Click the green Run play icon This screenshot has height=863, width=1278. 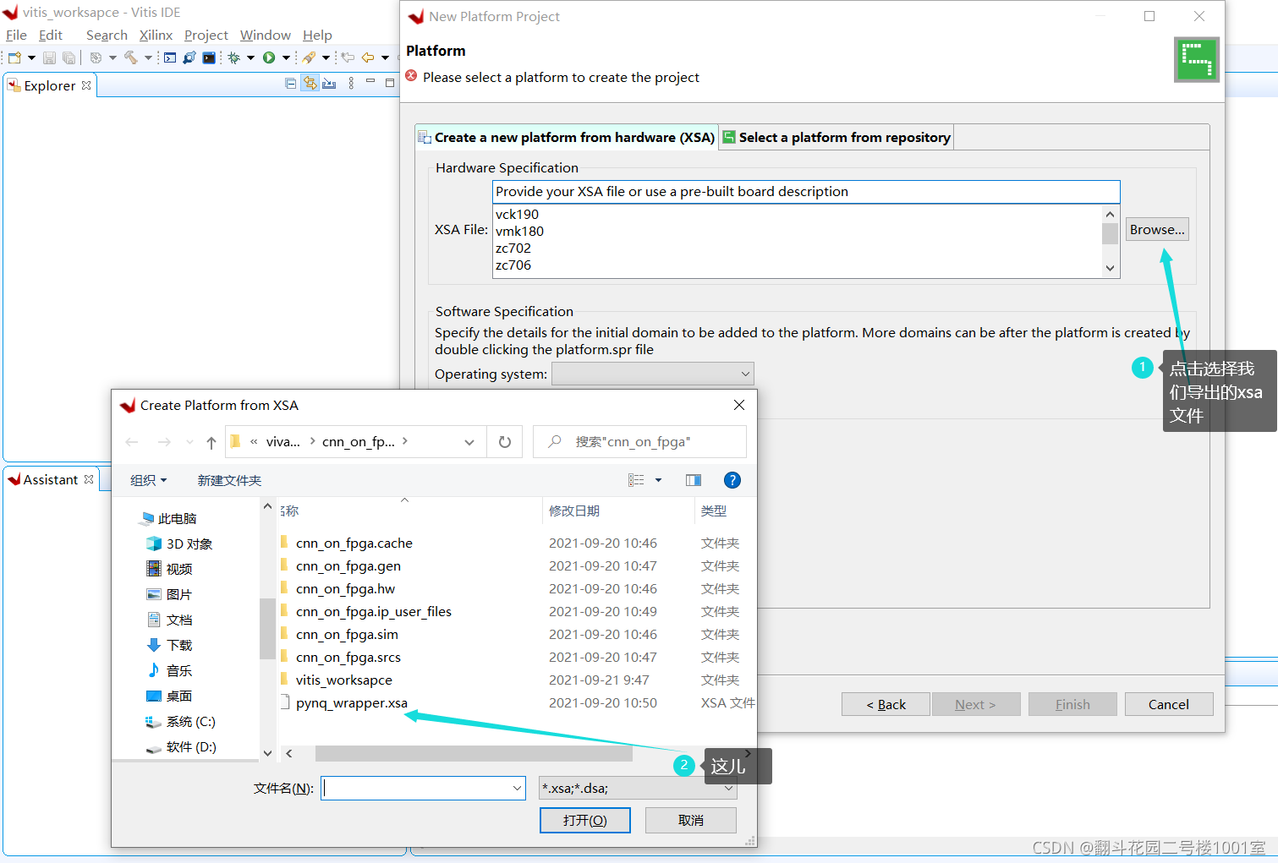[269, 57]
